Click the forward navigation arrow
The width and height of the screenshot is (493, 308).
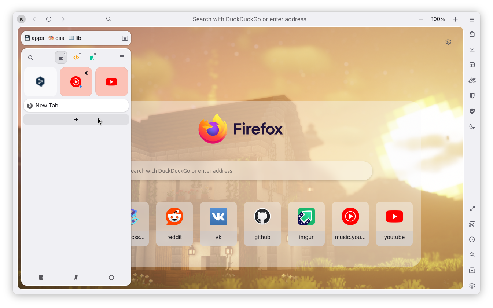tap(62, 19)
